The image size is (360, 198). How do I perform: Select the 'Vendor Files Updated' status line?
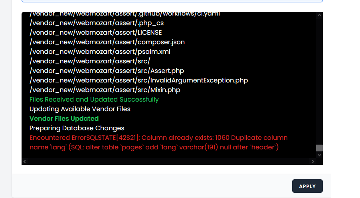coord(64,118)
